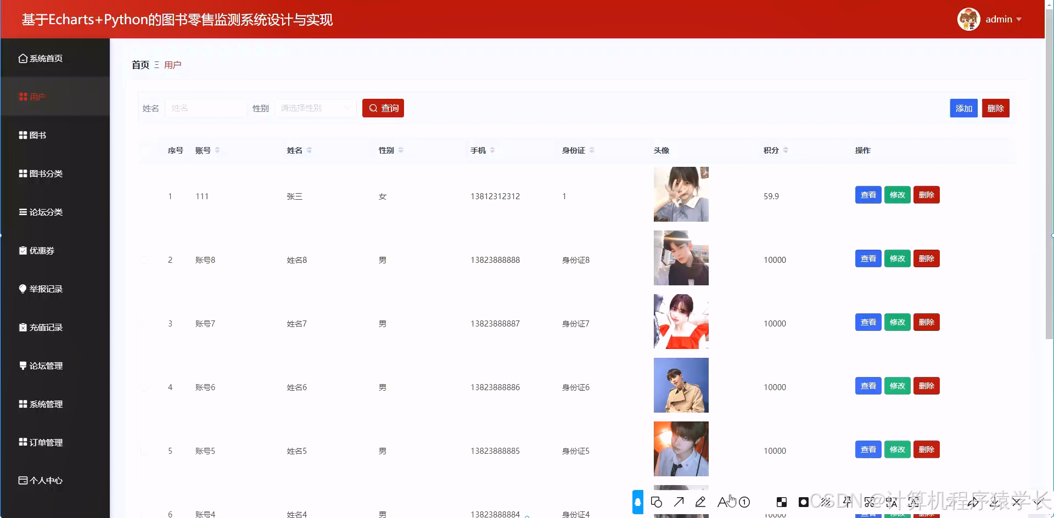This screenshot has height=518, width=1054.
Task: Tick the checkbox for row 账号5
Action: pos(145,451)
